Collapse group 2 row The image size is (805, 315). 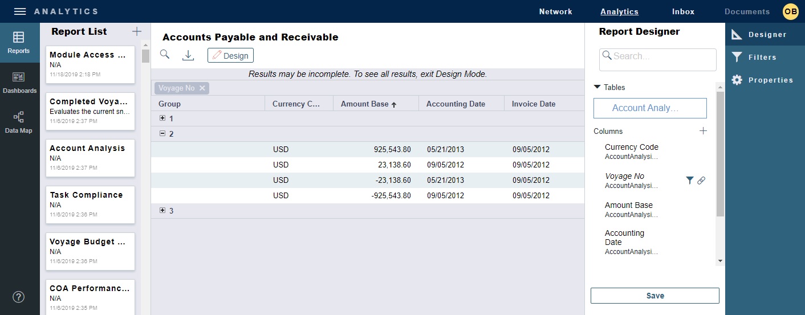click(x=162, y=134)
